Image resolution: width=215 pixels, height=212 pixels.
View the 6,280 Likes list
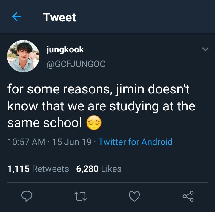(99, 169)
